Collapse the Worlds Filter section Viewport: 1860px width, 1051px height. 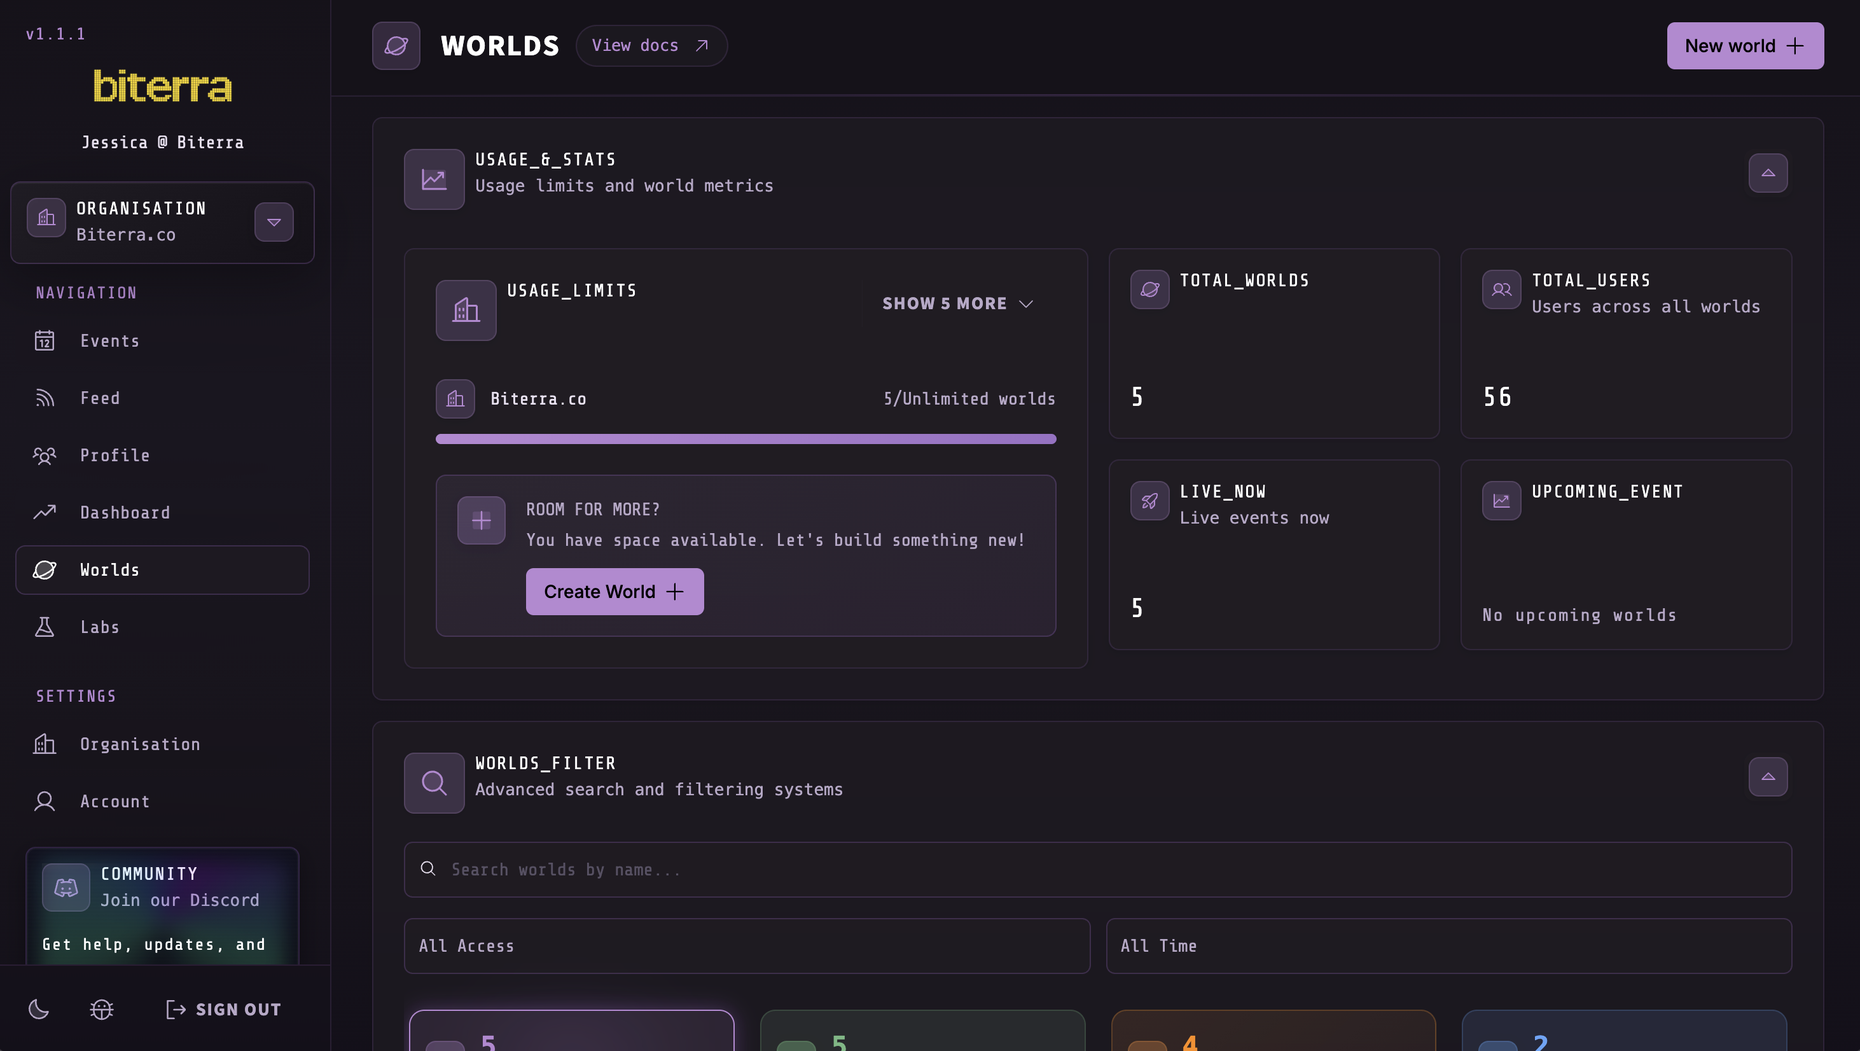coord(1768,777)
